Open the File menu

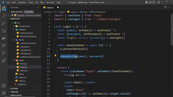pyautogui.click(x=8, y=2)
